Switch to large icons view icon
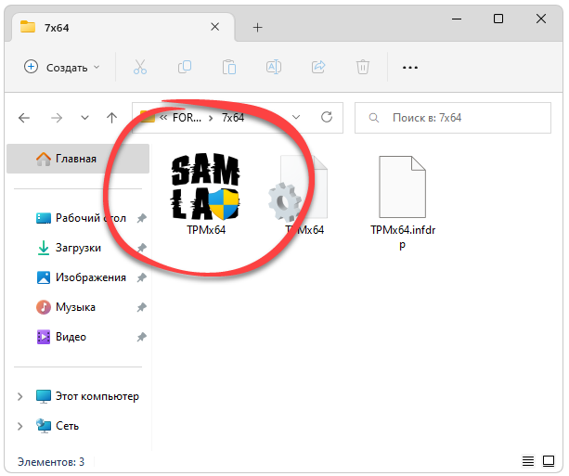 (549, 461)
